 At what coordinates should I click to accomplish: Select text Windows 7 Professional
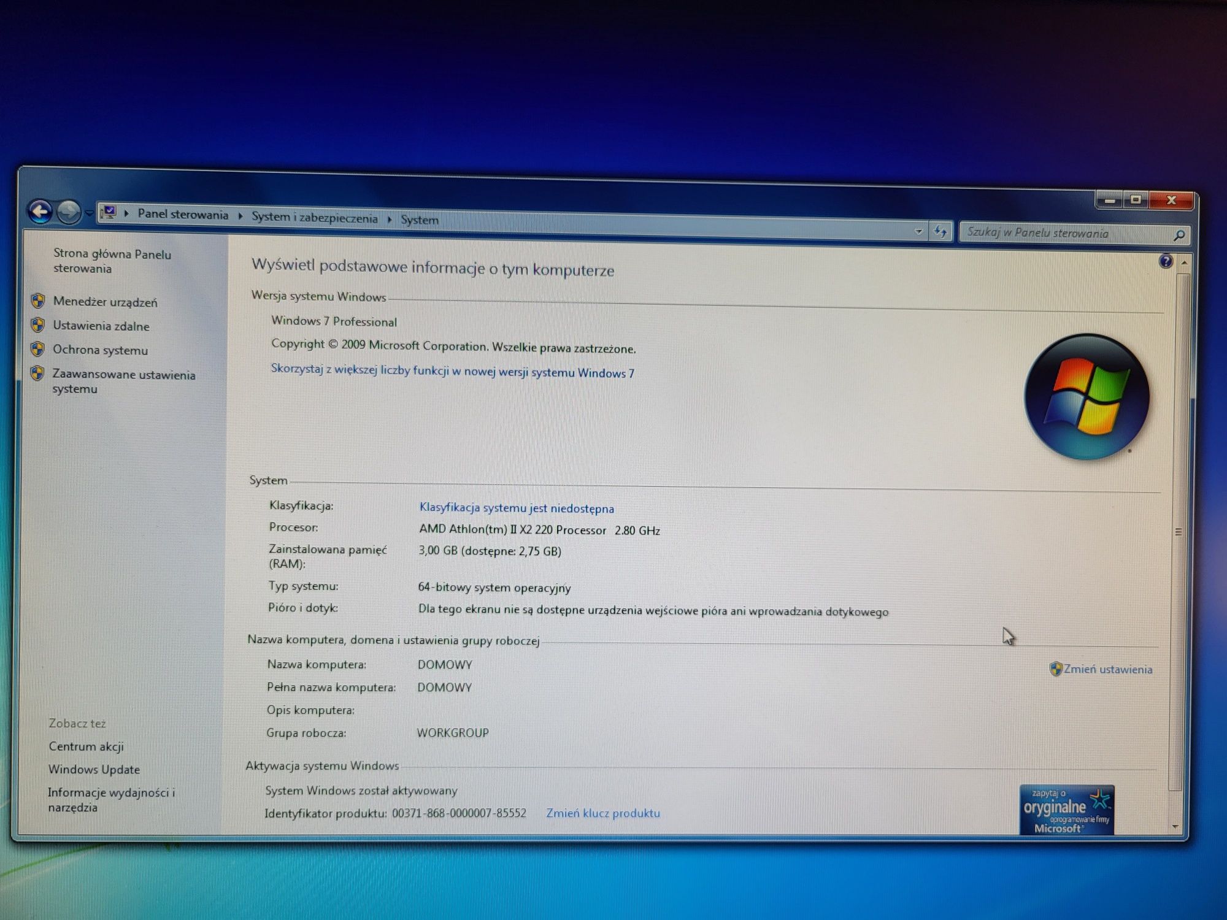pos(334,321)
